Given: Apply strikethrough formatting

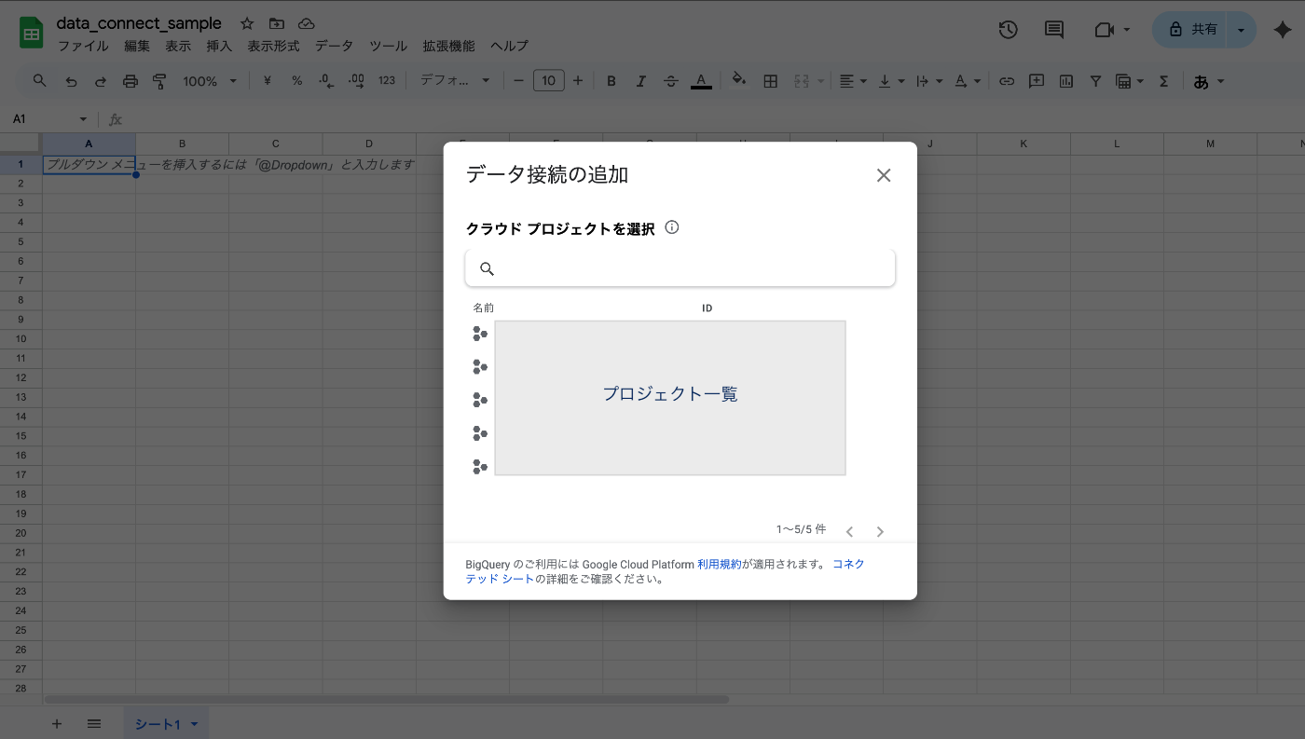Looking at the screenshot, I should 670,81.
